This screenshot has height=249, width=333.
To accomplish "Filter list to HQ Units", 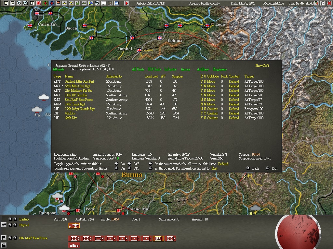I will pos(154,69).
